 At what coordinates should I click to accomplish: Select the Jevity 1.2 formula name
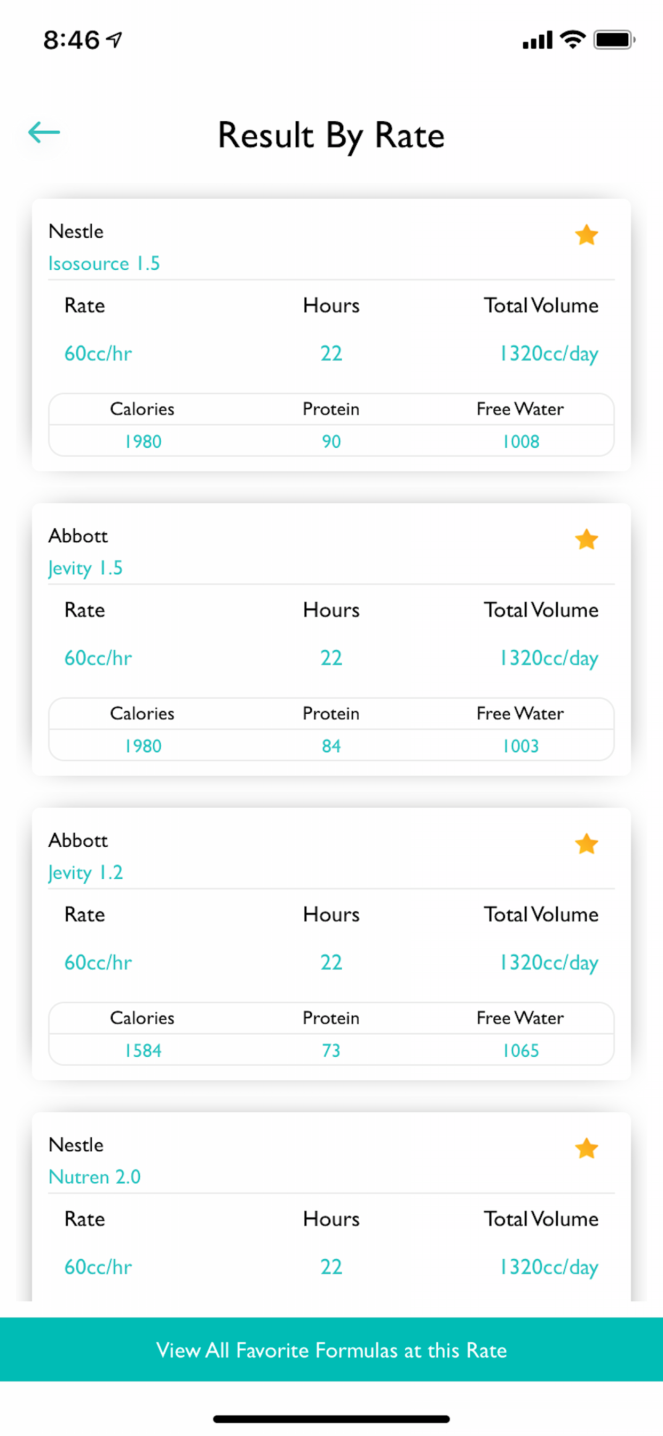[85, 872]
